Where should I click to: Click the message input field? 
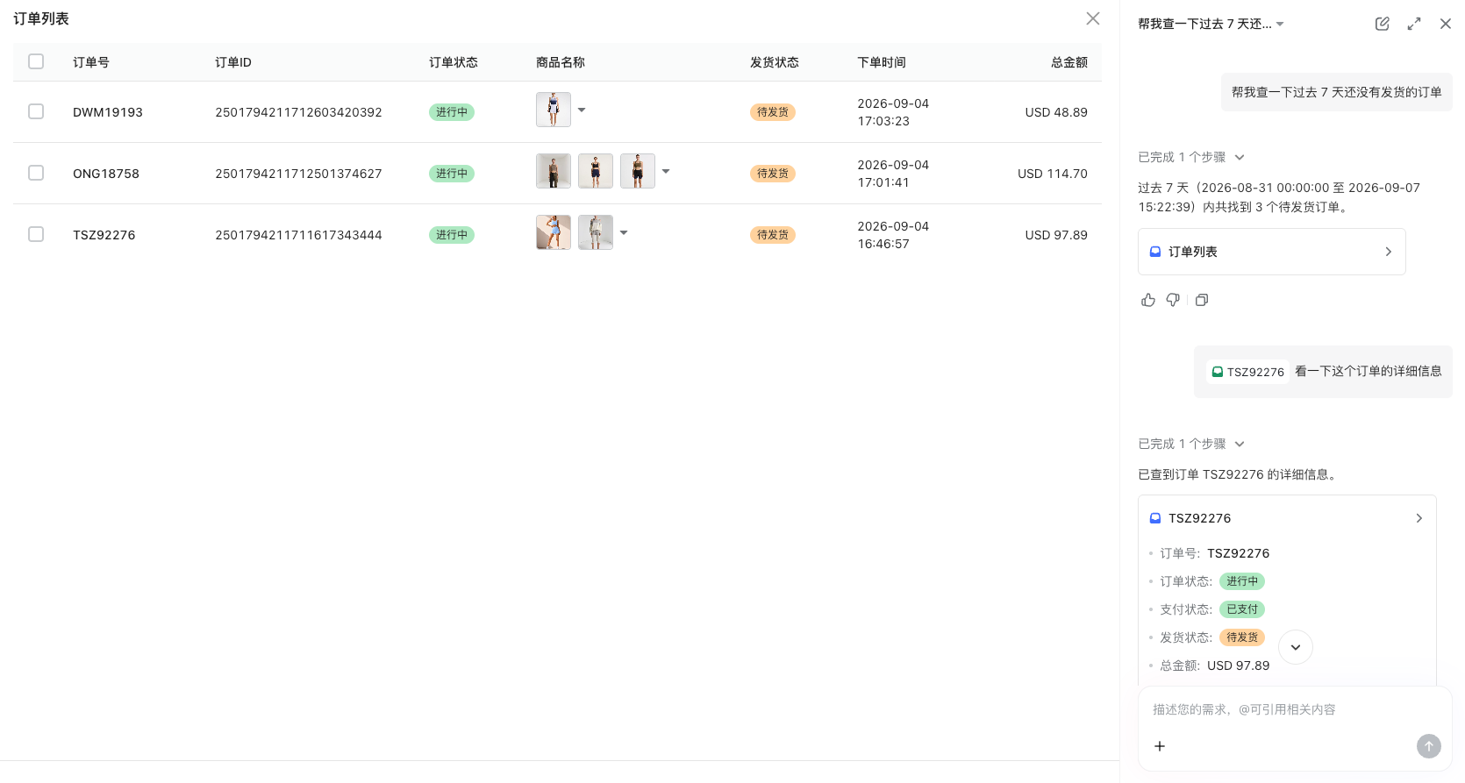pyautogui.click(x=1294, y=709)
